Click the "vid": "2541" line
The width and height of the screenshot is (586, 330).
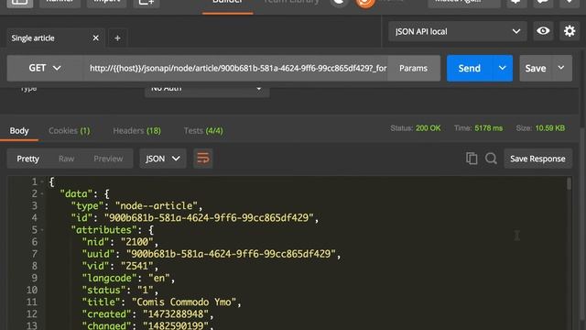(120, 266)
